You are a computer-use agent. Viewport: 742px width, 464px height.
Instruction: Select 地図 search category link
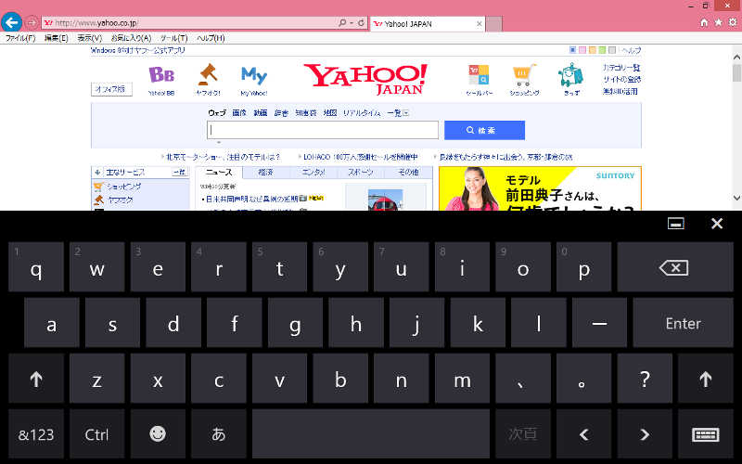(x=330, y=112)
